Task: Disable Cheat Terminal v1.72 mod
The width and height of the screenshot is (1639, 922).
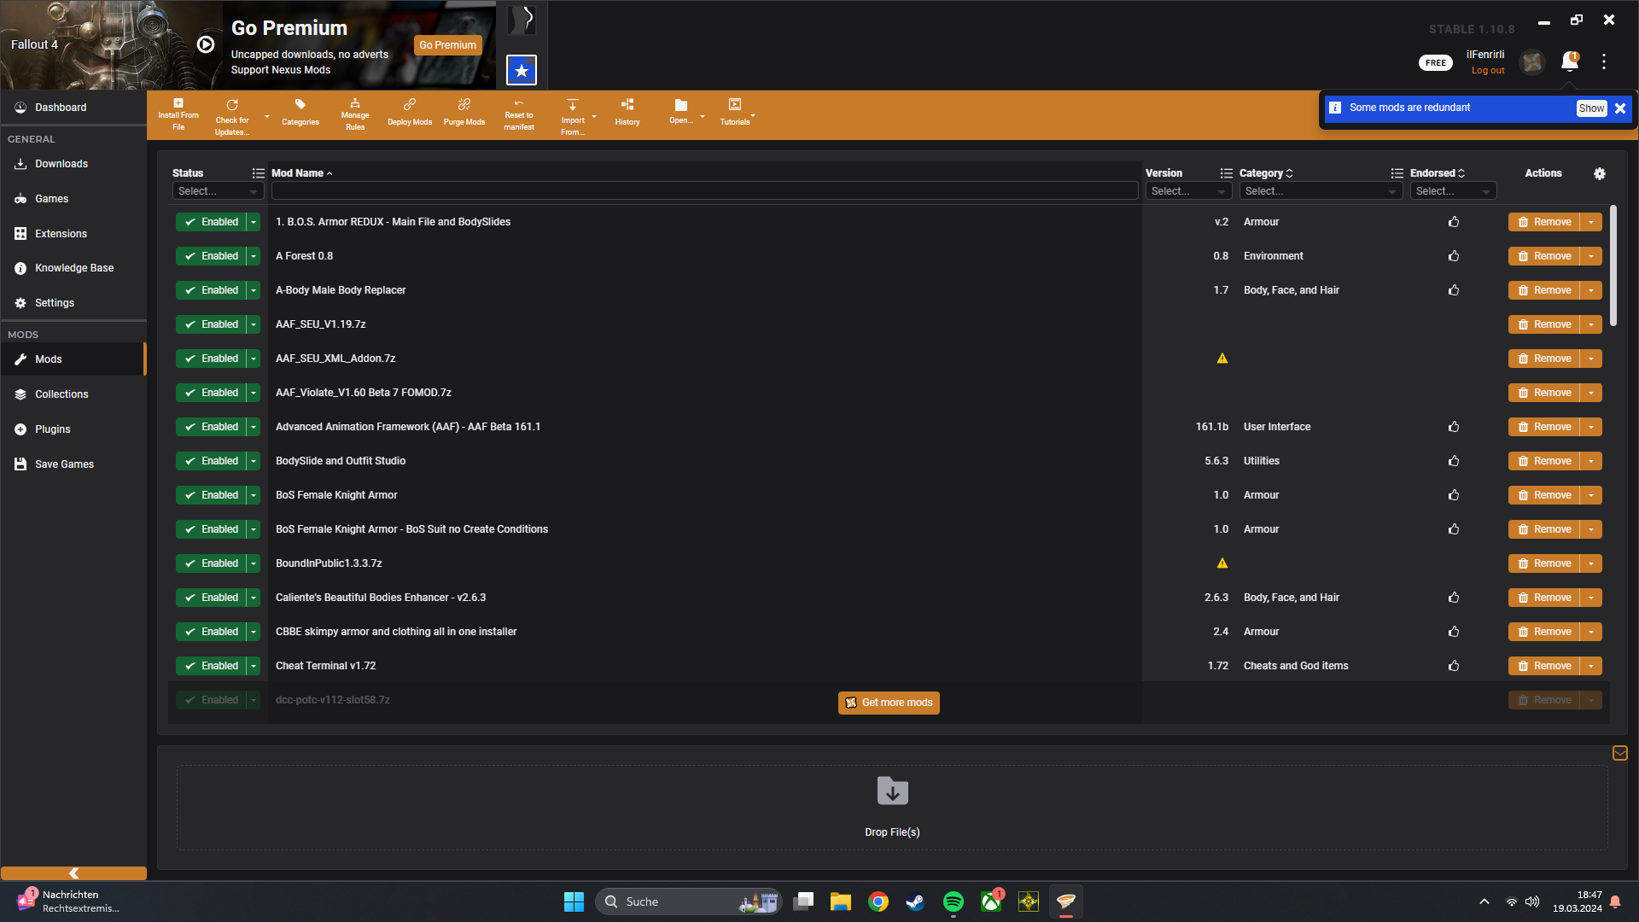Action: (211, 666)
